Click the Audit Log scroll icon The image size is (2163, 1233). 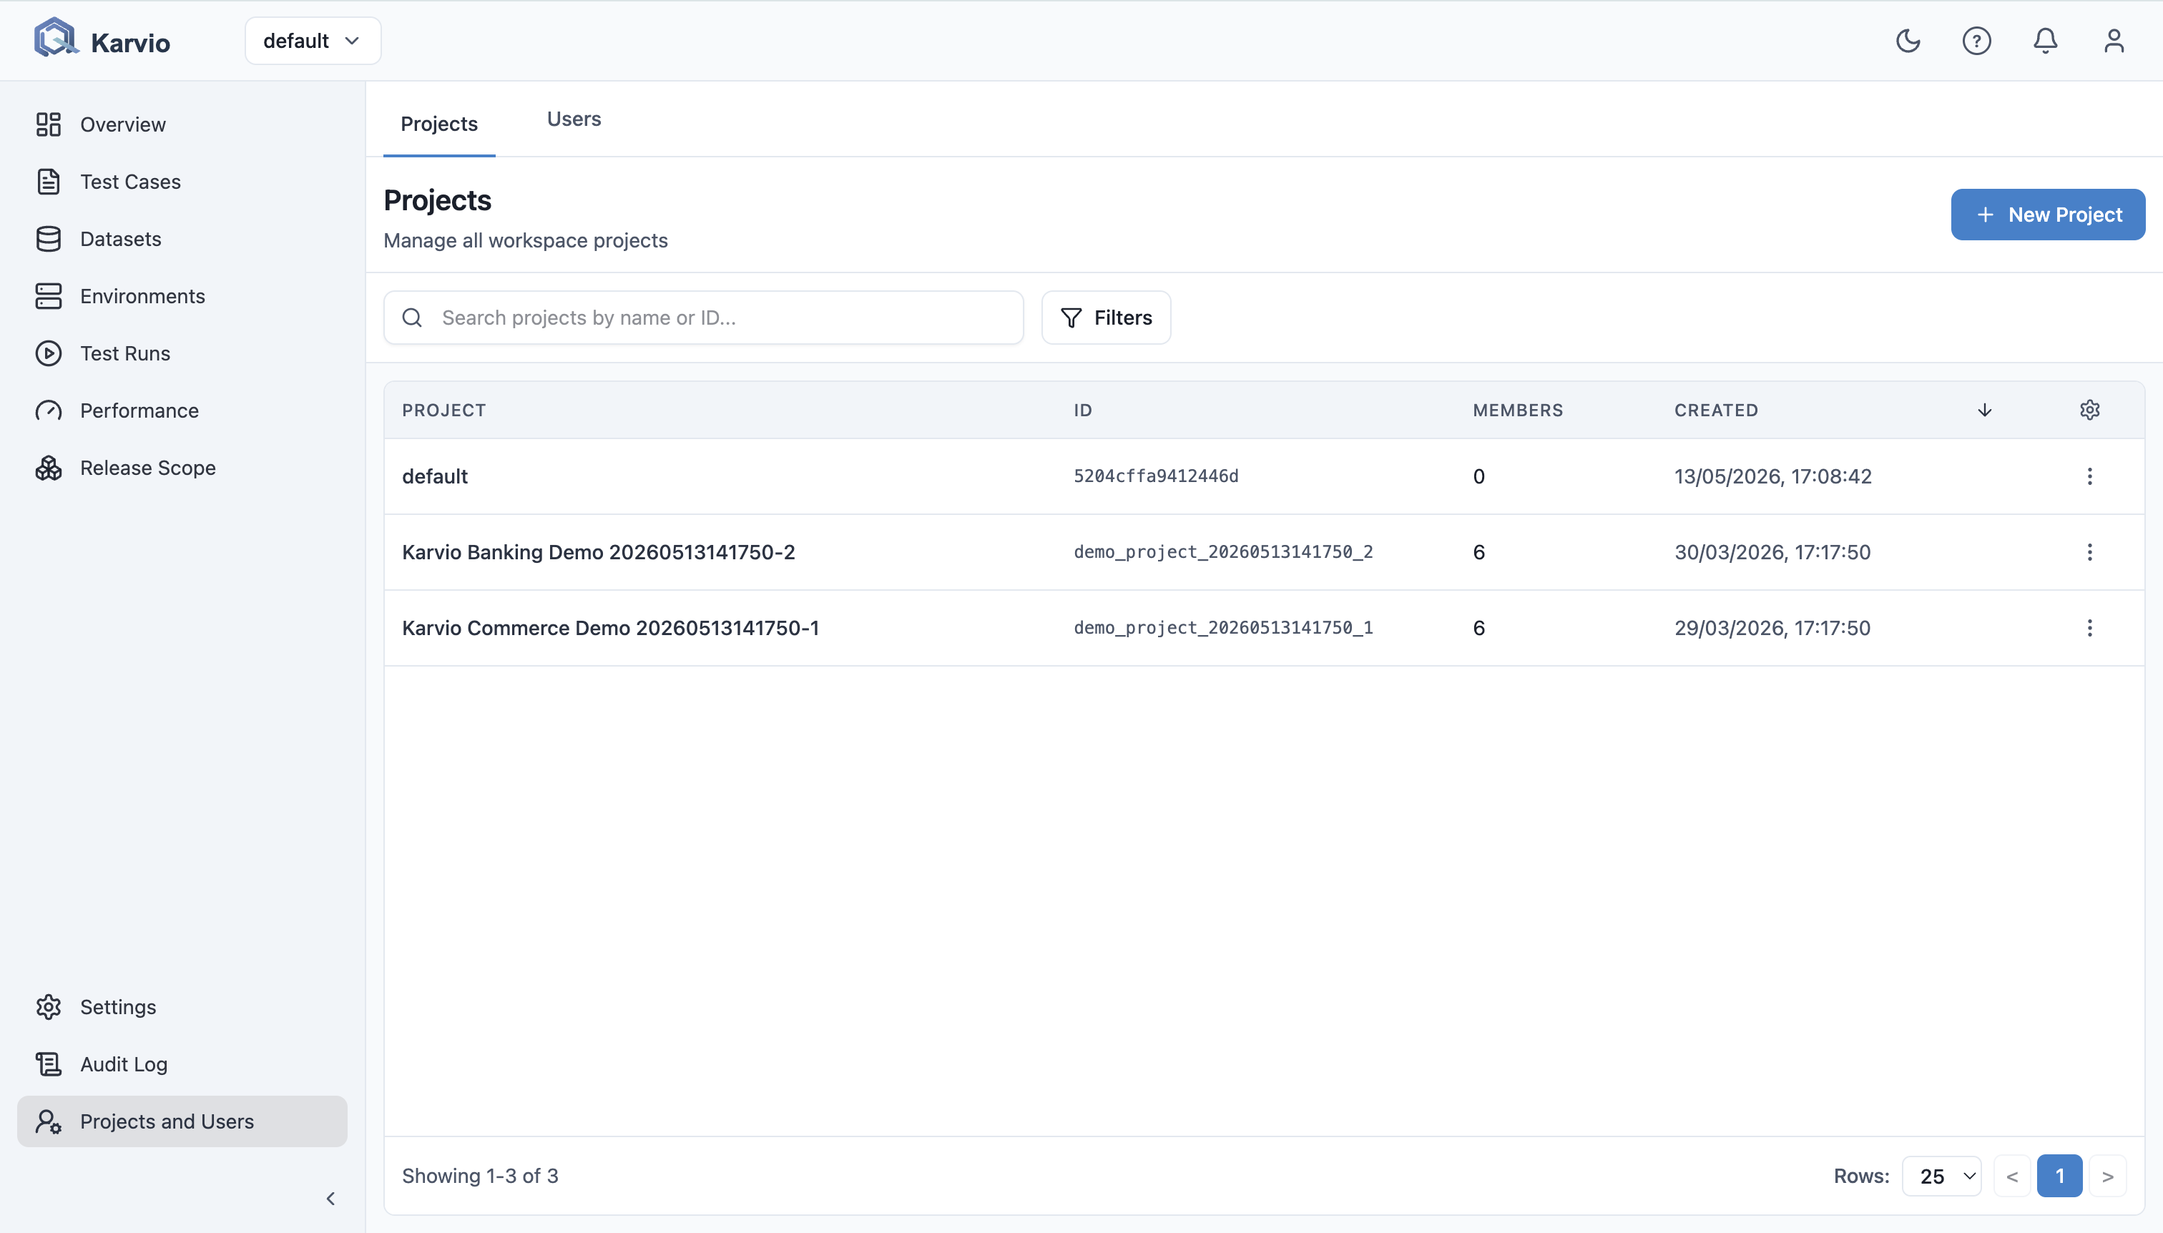[48, 1063]
